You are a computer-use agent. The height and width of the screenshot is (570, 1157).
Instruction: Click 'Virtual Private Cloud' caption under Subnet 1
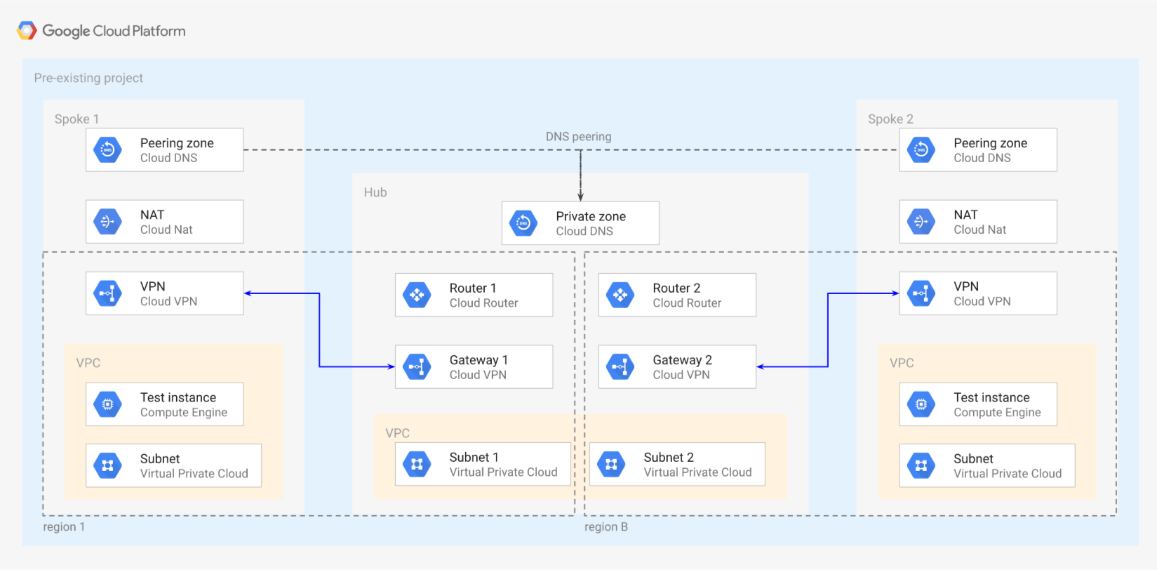pyautogui.click(x=503, y=472)
